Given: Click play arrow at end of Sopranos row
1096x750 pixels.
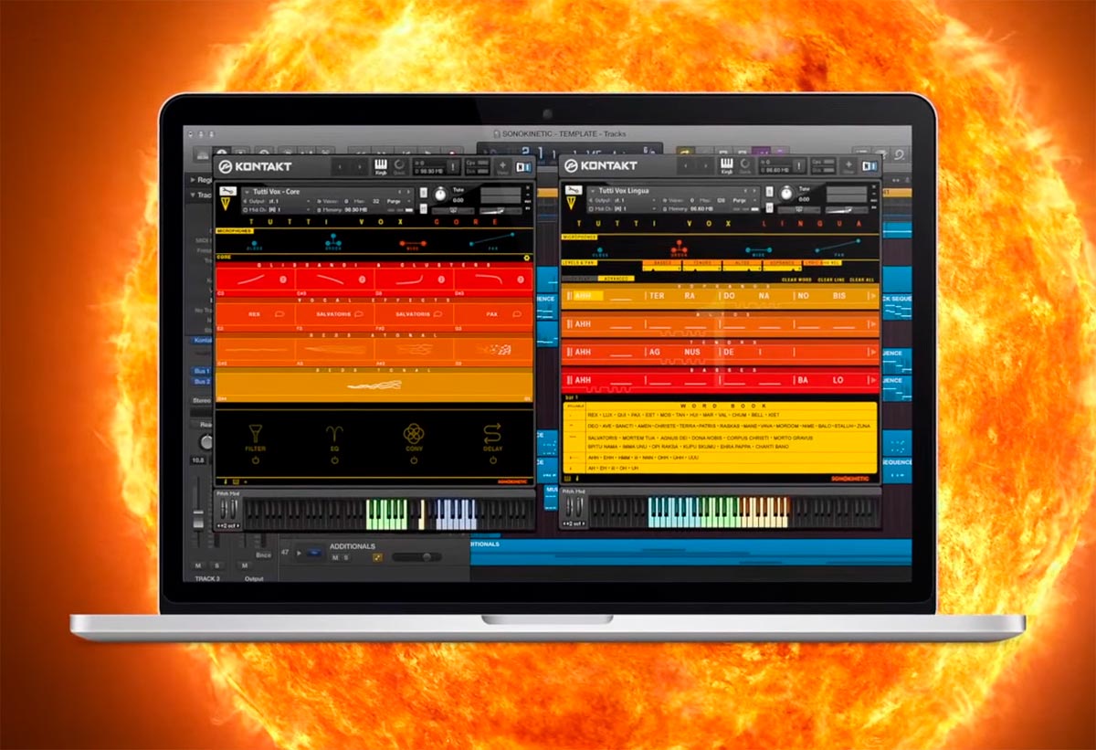Looking at the screenshot, I should click(873, 296).
